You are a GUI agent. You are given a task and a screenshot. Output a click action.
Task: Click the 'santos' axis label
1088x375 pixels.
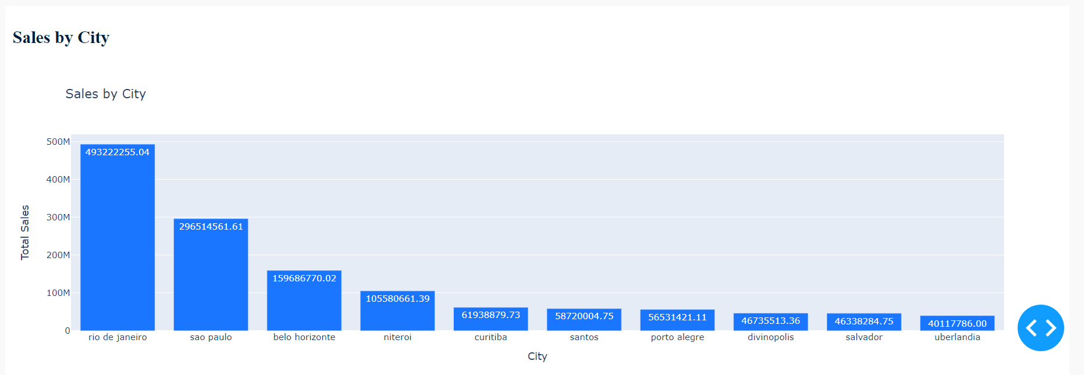click(x=584, y=337)
